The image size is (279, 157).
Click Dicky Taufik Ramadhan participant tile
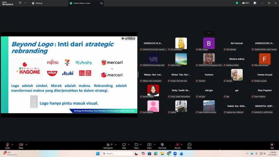pos(181,91)
